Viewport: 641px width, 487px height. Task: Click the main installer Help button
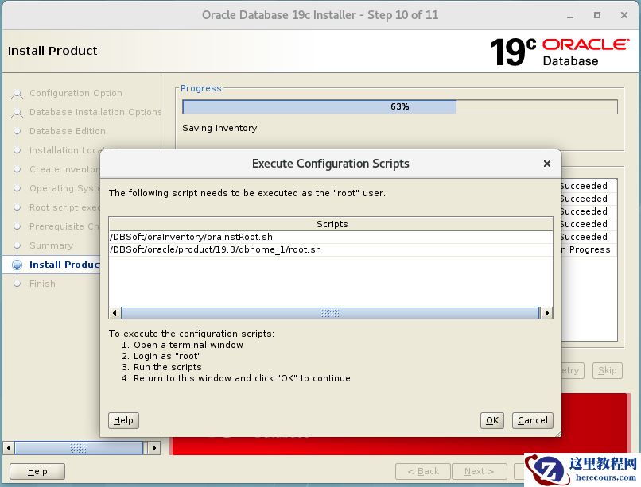pos(37,471)
